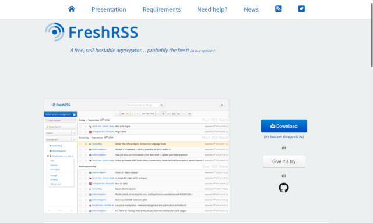Open the Presentation menu item
The height and width of the screenshot is (223, 373).
pos(109,9)
